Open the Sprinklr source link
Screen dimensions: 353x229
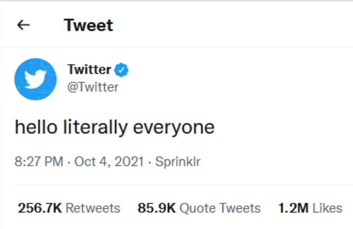tap(178, 162)
